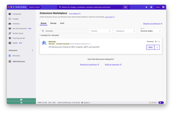Click the CPU 1.48% status text
This screenshot has height=113, width=173.
pos(52,103)
